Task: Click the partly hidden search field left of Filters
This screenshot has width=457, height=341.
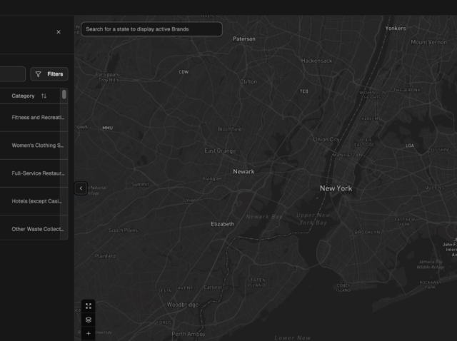Action: tap(13, 74)
